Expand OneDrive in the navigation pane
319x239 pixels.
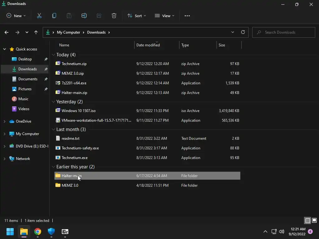(4, 121)
